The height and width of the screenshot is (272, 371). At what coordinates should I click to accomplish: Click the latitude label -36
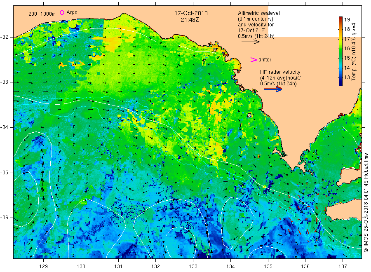coord(4,218)
